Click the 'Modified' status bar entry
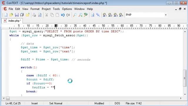Image resolution: width=188 pixels, height=106 pixels. 99,103
